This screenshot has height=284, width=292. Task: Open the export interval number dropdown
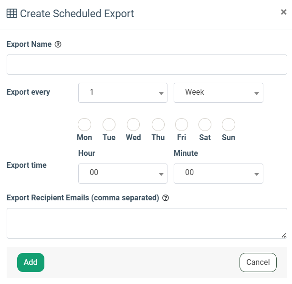(123, 93)
